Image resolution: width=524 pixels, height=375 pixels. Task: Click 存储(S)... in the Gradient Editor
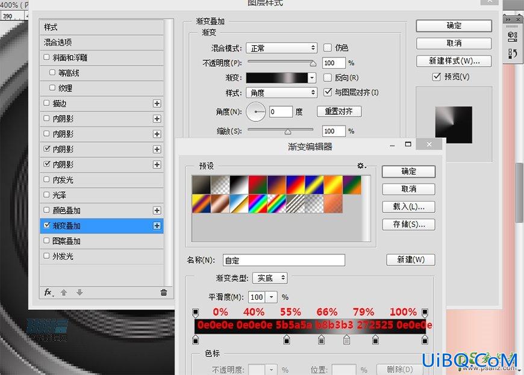tap(408, 225)
